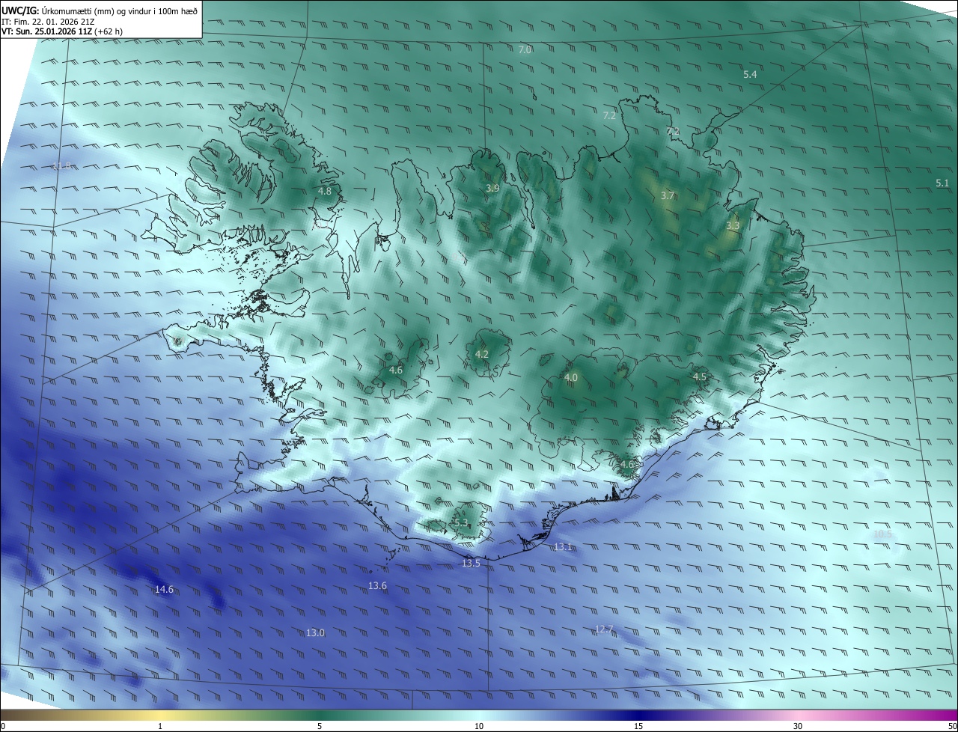Click the valid time line "VT: Sun. 25.01.2026 11Z (+62 h)"
Image resolution: width=958 pixels, height=732 pixels.
point(62,31)
